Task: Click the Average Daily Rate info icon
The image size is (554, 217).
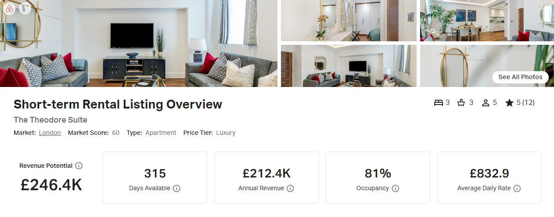Action: click(x=517, y=188)
